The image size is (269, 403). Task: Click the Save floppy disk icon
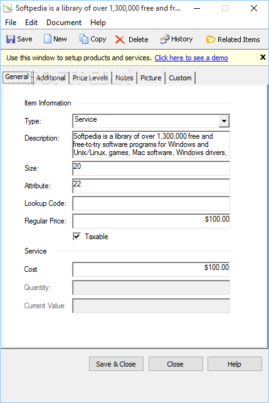click(x=11, y=39)
